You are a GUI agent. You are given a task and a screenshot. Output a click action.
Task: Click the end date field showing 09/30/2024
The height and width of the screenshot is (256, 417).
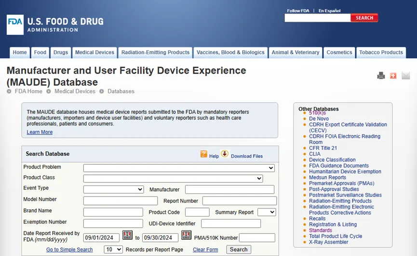tap(161, 238)
